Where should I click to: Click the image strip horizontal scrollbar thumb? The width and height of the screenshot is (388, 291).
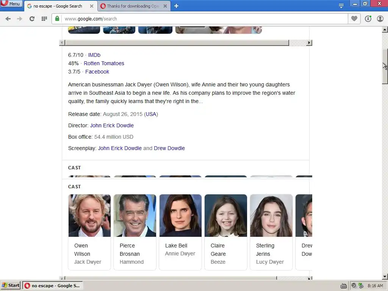point(177,42)
